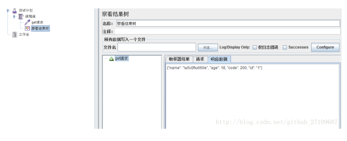Select the 响应数据 tab
347x141 pixels.
point(219,59)
